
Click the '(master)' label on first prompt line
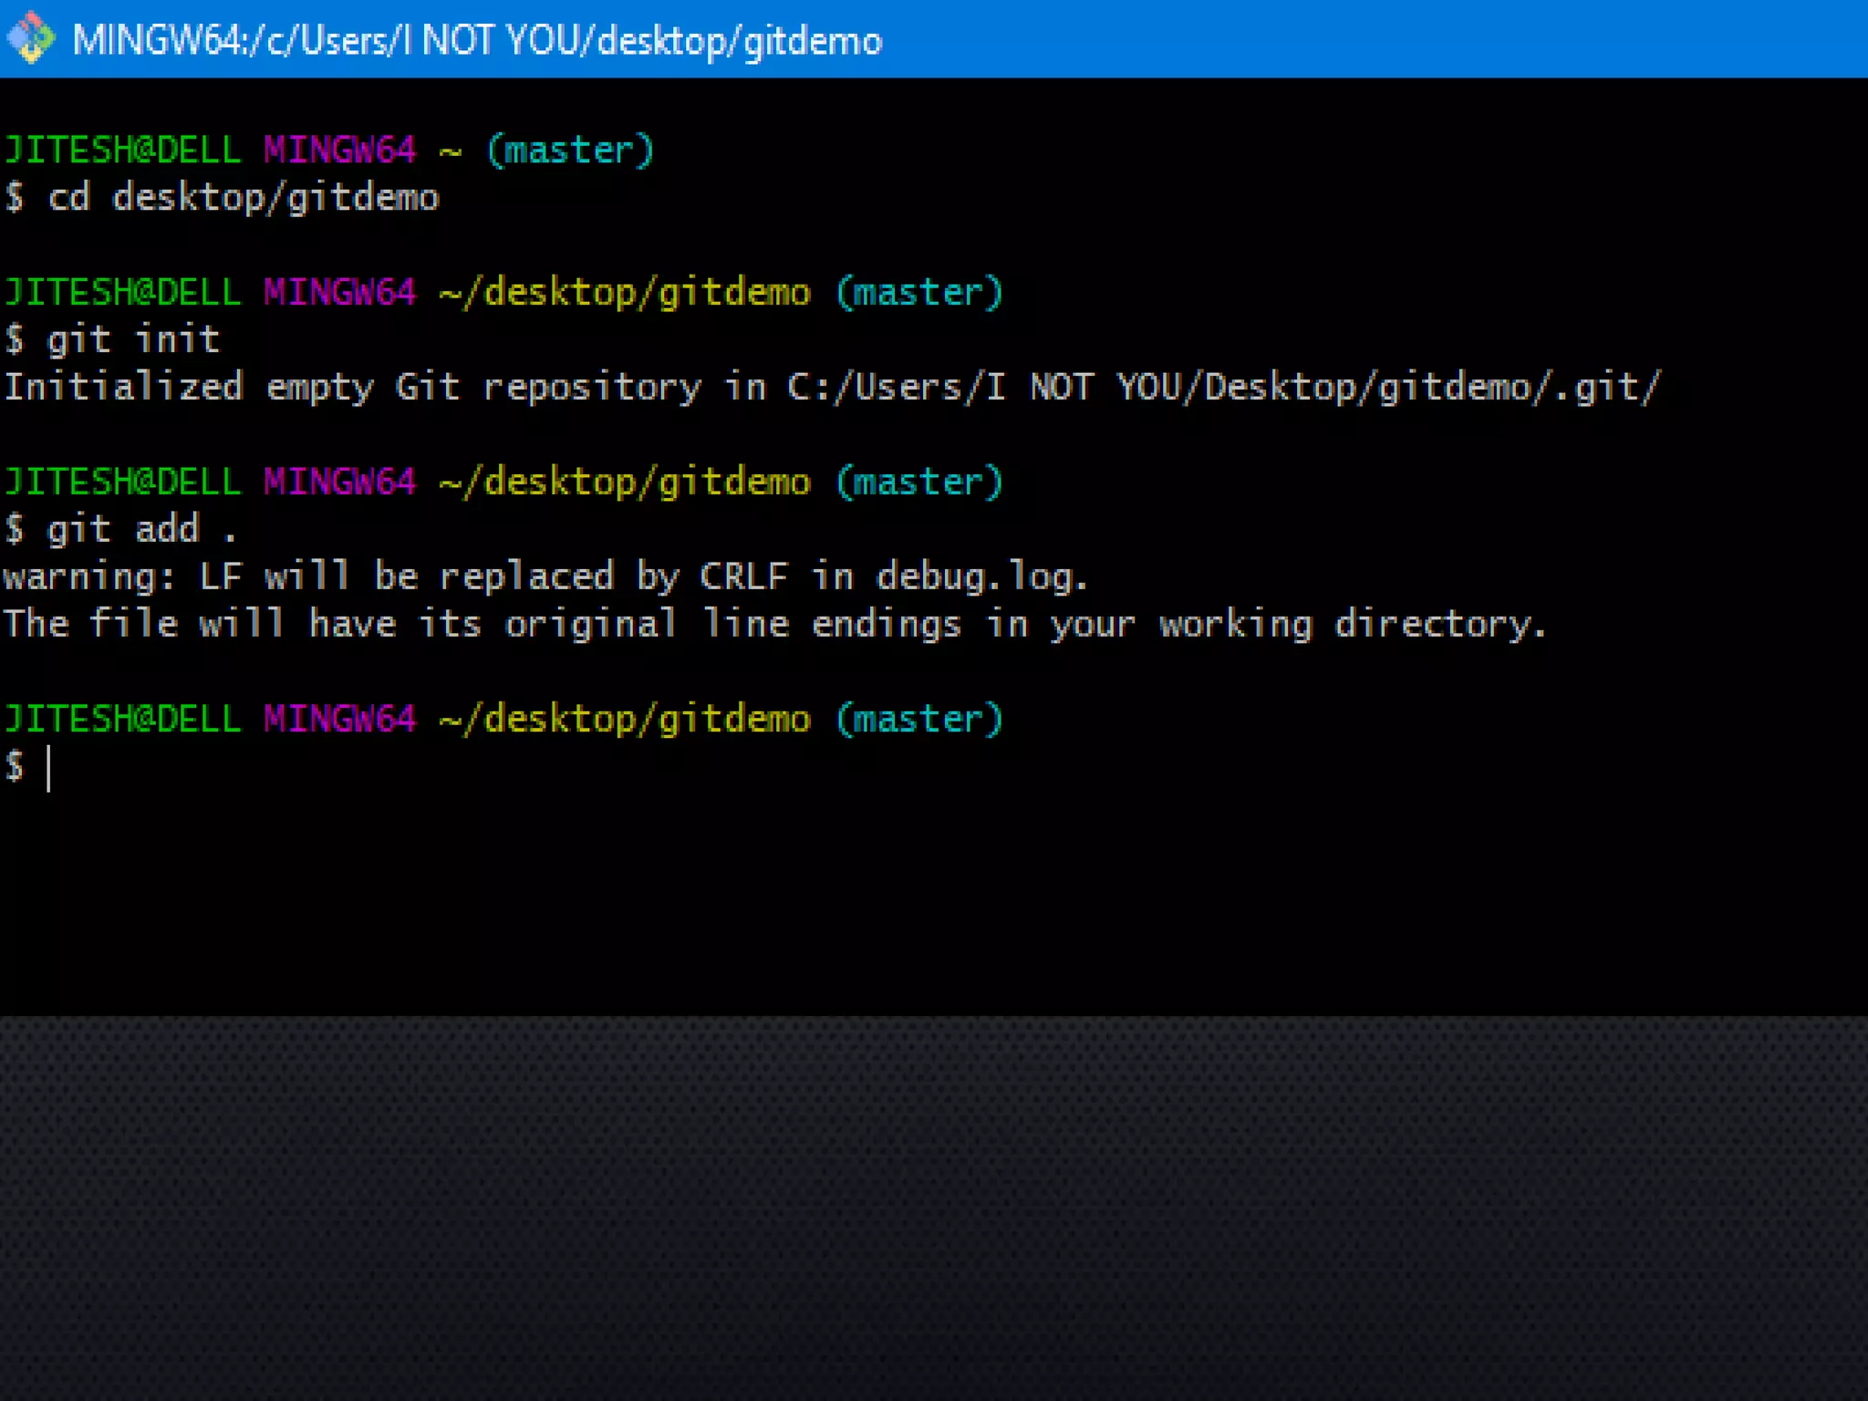(570, 150)
